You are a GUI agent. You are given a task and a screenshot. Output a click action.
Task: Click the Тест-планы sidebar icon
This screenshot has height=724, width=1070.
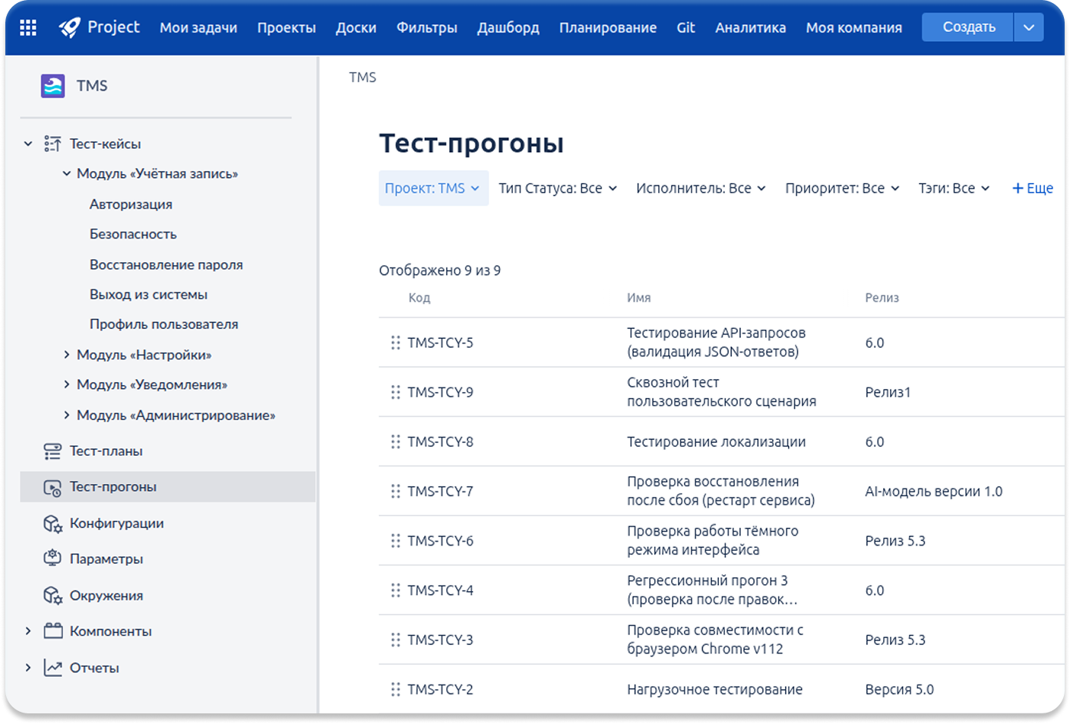click(x=52, y=451)
